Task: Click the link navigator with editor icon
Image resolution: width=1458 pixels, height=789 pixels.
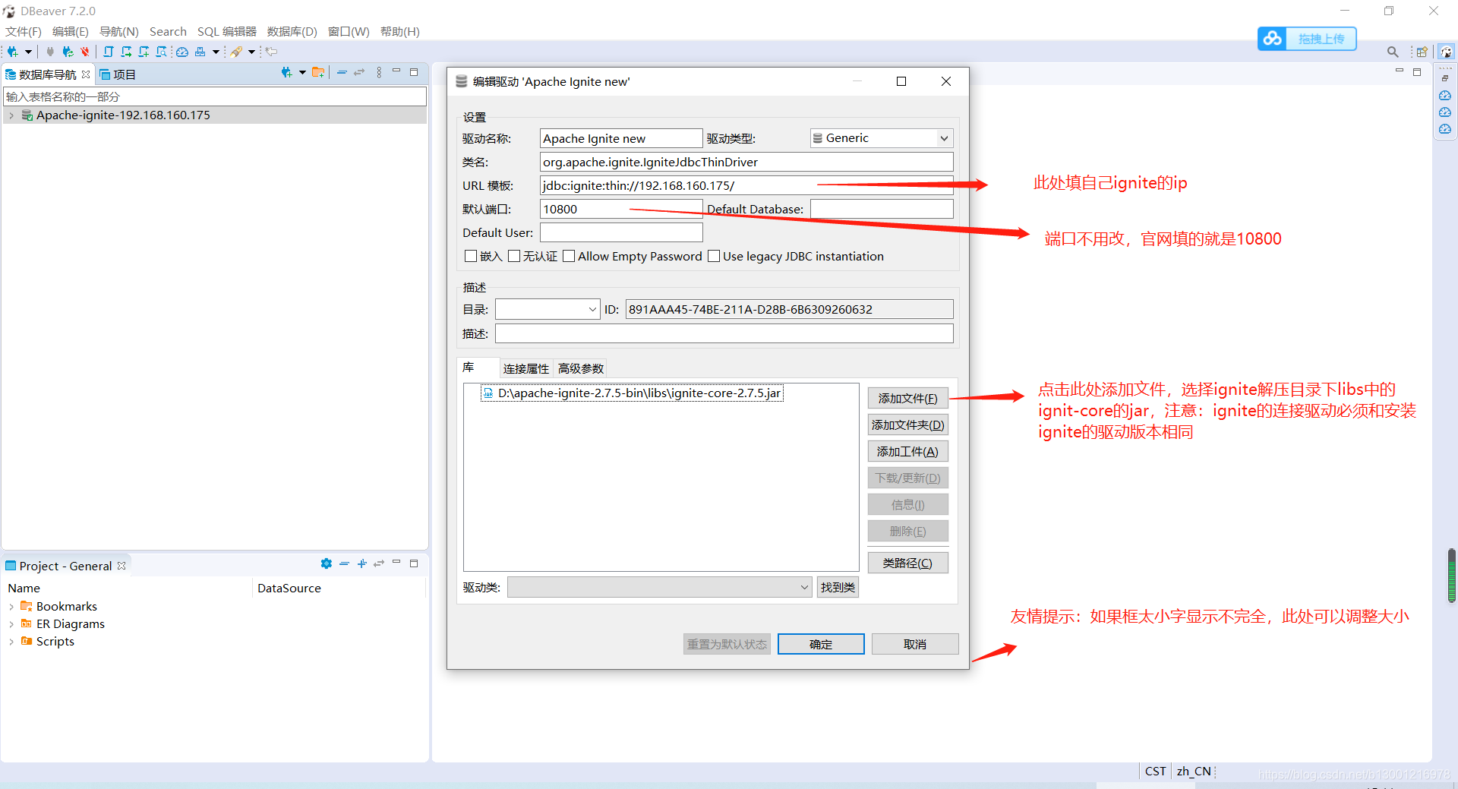Action: coord(359,72)
